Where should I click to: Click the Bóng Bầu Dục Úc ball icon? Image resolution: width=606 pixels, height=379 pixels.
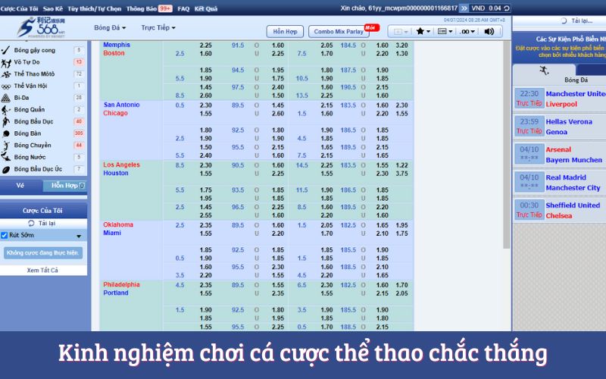click(x=6, y=169)
